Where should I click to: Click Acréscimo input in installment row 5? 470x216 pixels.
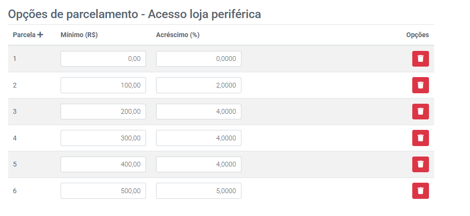coord(198,164)
